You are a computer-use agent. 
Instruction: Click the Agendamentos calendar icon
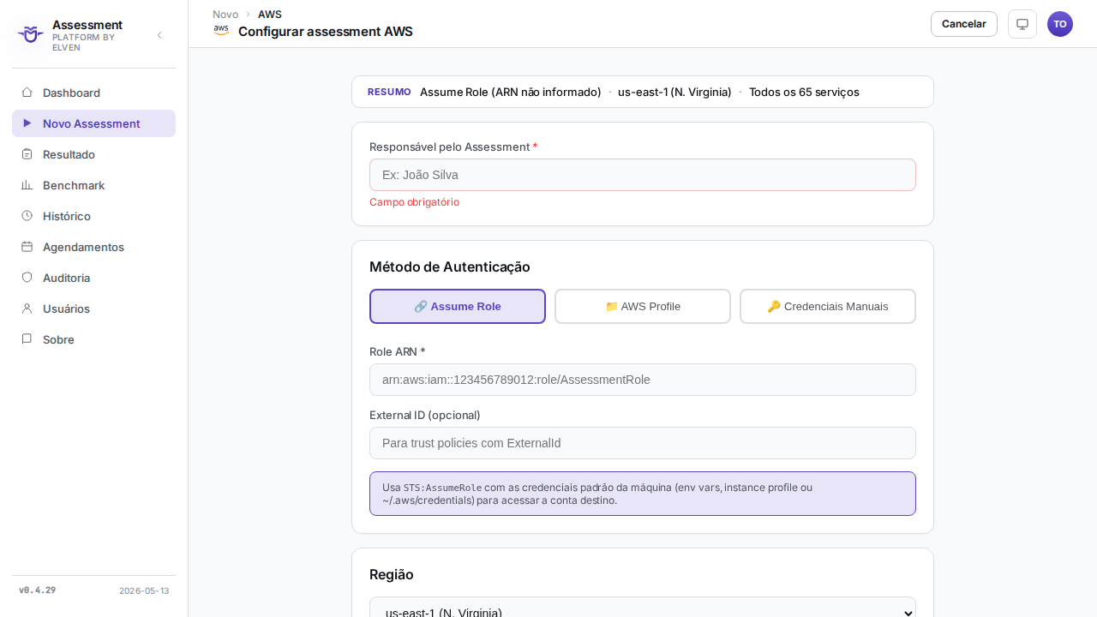(x=27, y=247)
